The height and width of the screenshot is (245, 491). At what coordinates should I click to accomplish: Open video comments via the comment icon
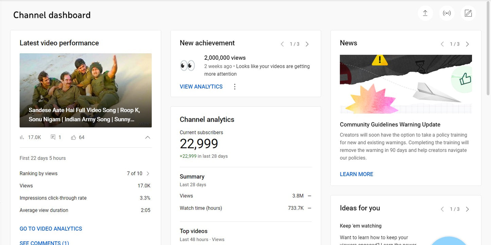tap(53, 137)
